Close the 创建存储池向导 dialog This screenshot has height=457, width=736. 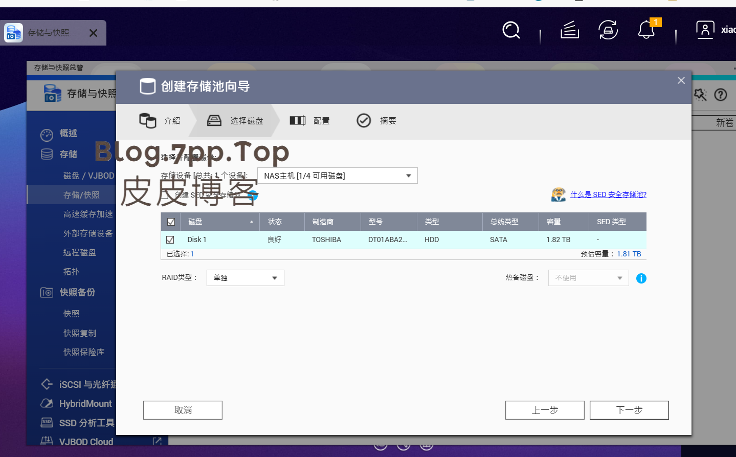coord(681,80)
